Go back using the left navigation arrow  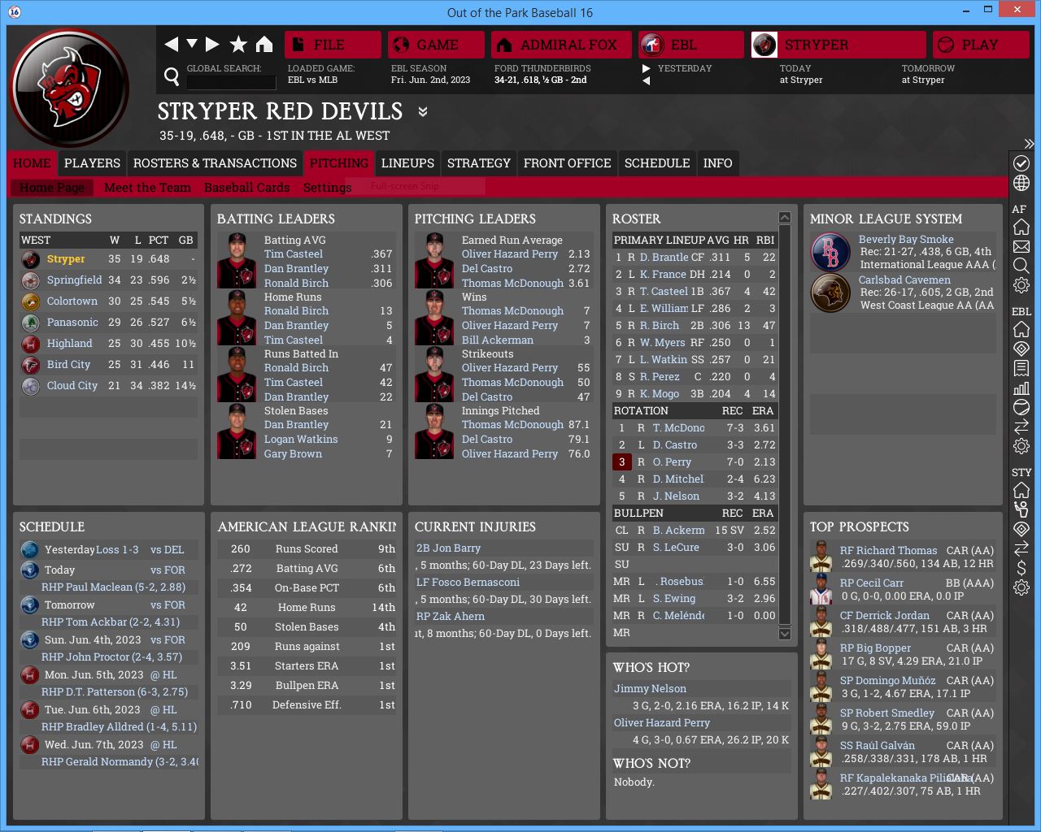click(x=171, y=44)
